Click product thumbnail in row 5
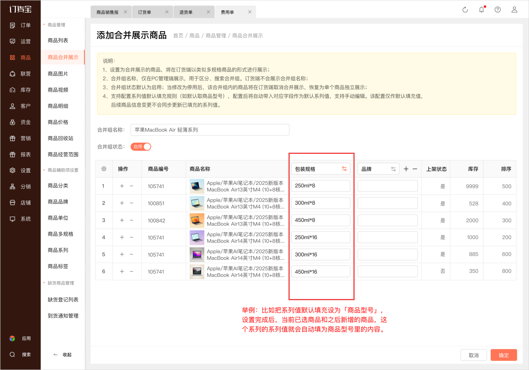Screen dimensions: 529x370 tap(197, 255)
